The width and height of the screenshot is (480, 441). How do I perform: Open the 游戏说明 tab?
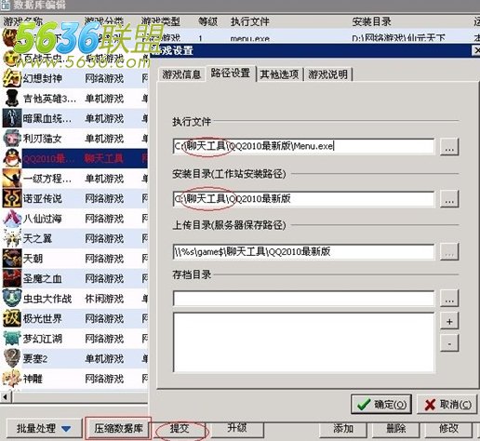[x=328, y=74]
